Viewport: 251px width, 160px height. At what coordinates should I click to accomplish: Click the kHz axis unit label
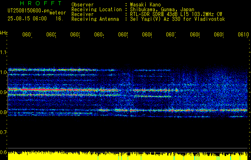tap(4, 33)
